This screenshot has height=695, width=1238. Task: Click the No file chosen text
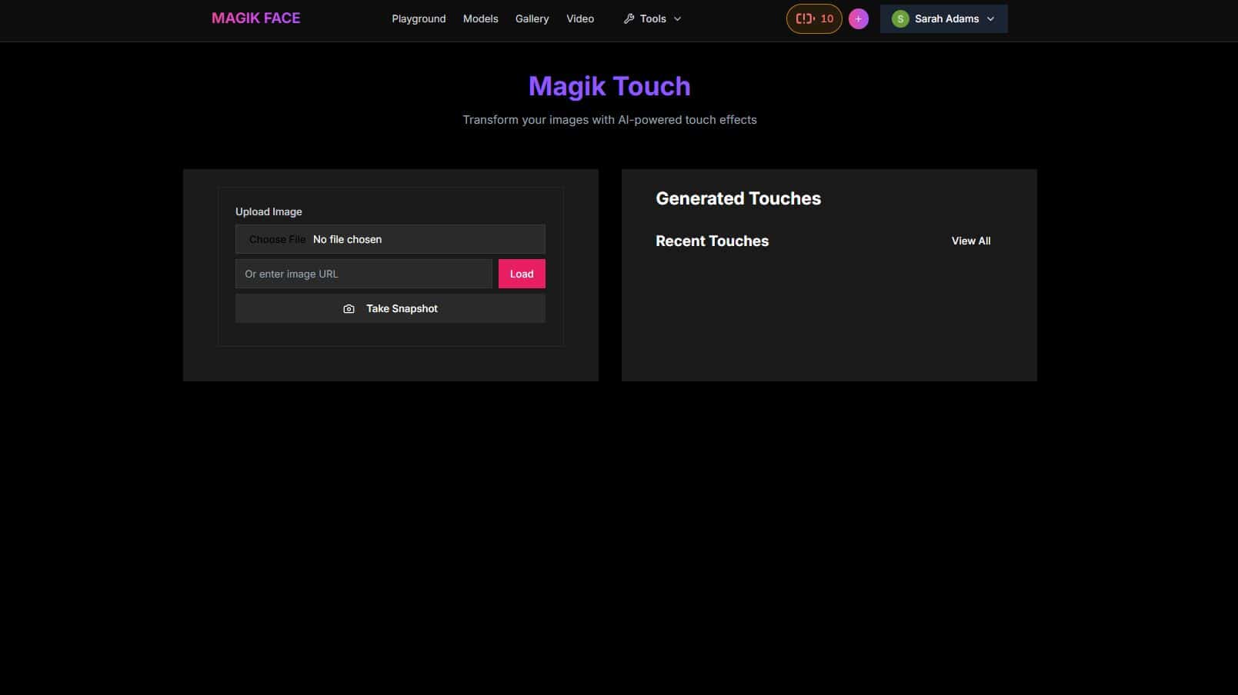pyautogui.click(x=347, y=239)
